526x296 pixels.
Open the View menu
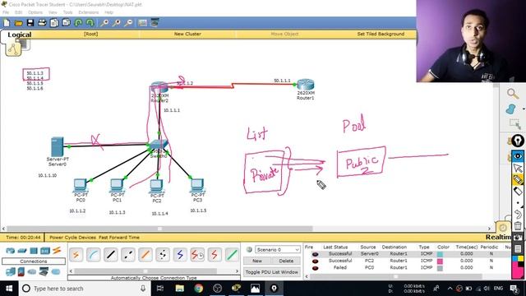(53, 12)
